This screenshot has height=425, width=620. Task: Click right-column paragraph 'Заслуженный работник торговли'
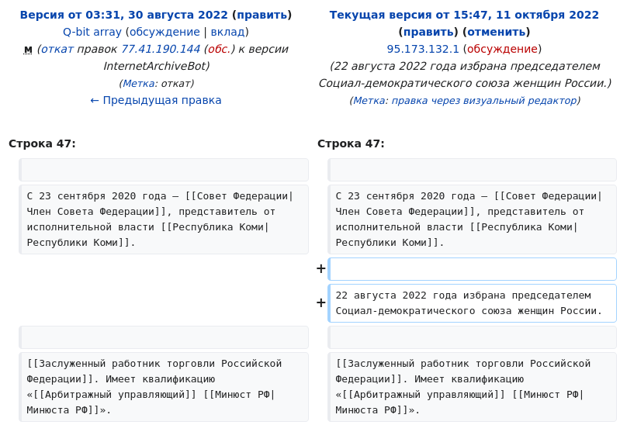click(472, 387)
